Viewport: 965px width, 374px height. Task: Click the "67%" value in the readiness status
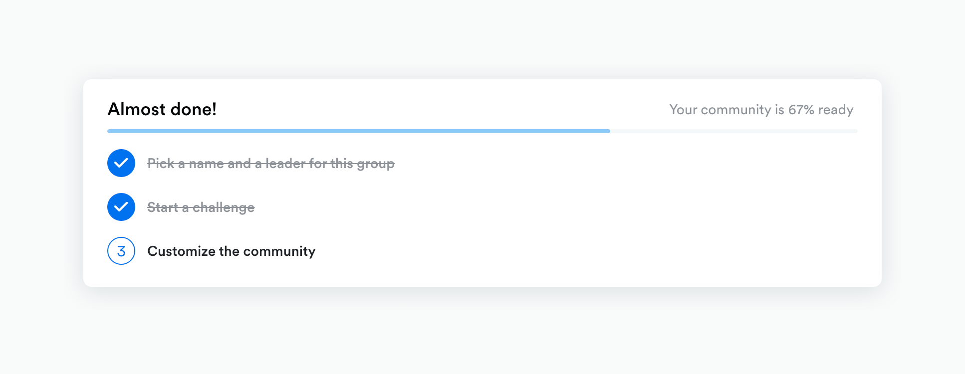click(801, 110)
